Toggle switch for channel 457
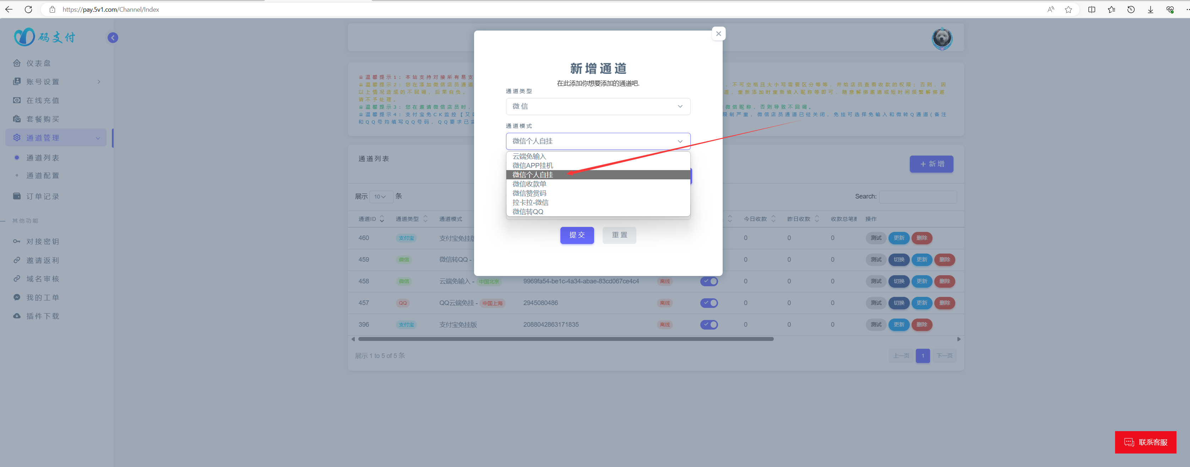 (x=709, y=303)
